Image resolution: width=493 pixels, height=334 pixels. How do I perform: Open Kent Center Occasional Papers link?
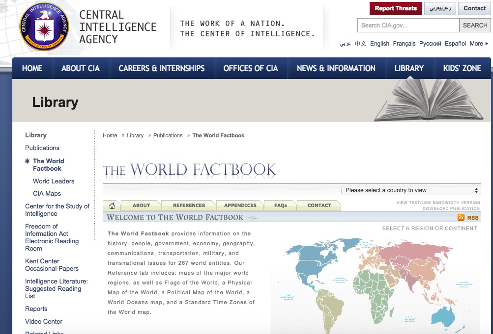pyautogui.click(x=52, y=265)
